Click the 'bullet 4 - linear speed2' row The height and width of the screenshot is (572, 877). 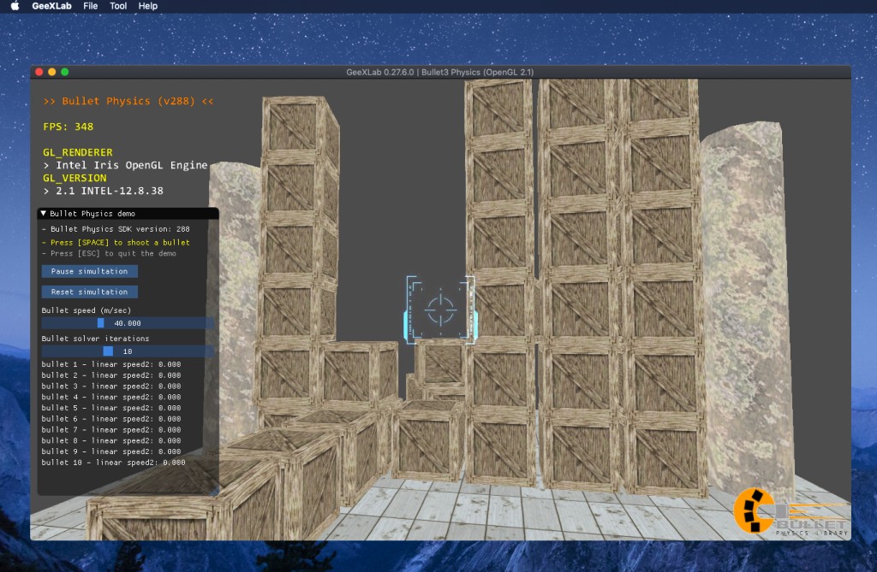111,398
